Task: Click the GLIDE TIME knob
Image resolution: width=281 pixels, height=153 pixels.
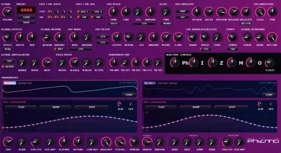Action: point(166,12)
